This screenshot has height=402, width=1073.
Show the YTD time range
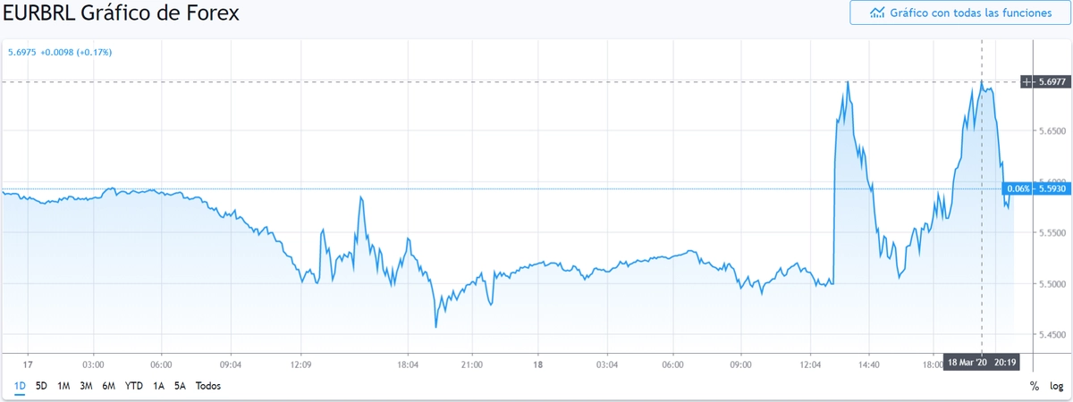pos(133,386)
